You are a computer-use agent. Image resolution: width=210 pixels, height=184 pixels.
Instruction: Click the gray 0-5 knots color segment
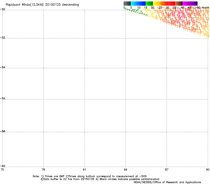click(x=127, y=3)
